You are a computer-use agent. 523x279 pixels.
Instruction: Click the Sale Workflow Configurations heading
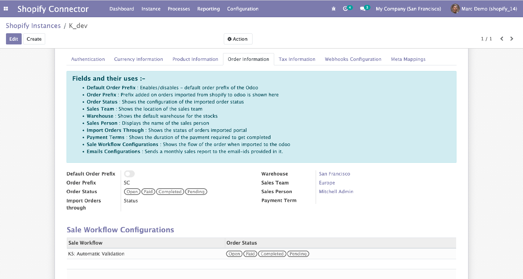(120, 230)
